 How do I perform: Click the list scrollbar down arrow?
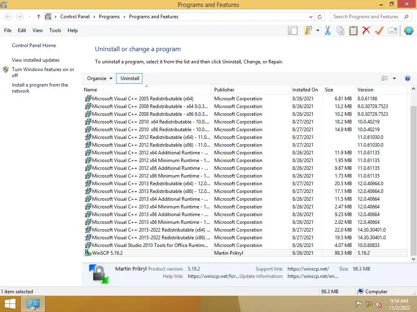pyautogui.click(x=413, y=259)
